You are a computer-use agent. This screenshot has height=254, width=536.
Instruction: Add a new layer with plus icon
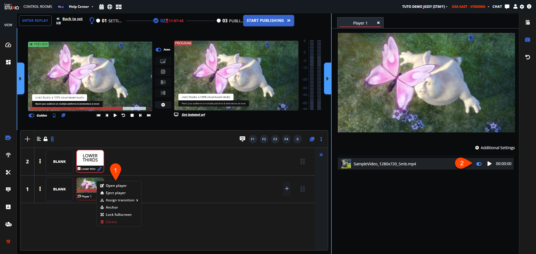coord(27,139)
